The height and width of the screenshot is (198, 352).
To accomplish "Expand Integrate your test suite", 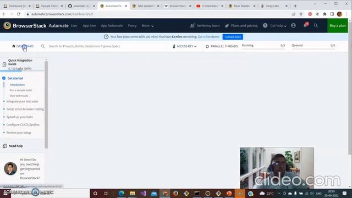I will click(x=22, y=101).
